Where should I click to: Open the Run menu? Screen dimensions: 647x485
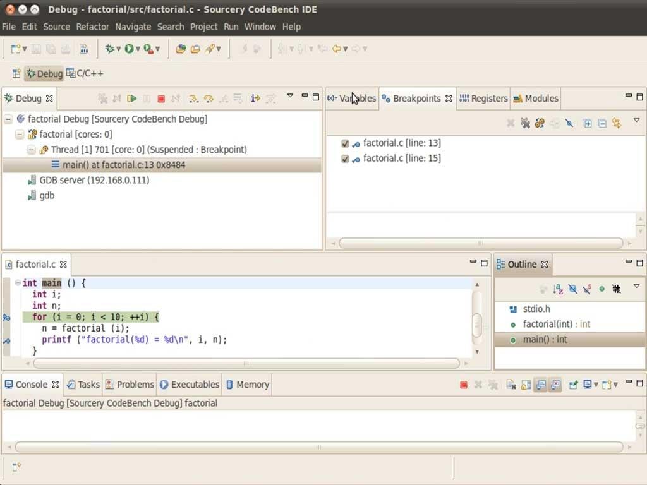[231, 27]
